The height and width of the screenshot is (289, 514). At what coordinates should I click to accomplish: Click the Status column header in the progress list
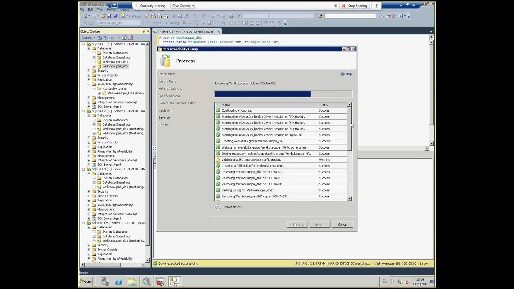click(332, 105)
